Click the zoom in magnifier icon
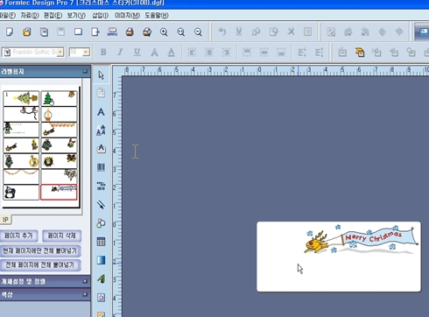The width and height of the screenshot is (429, 317). pos(164,32)
